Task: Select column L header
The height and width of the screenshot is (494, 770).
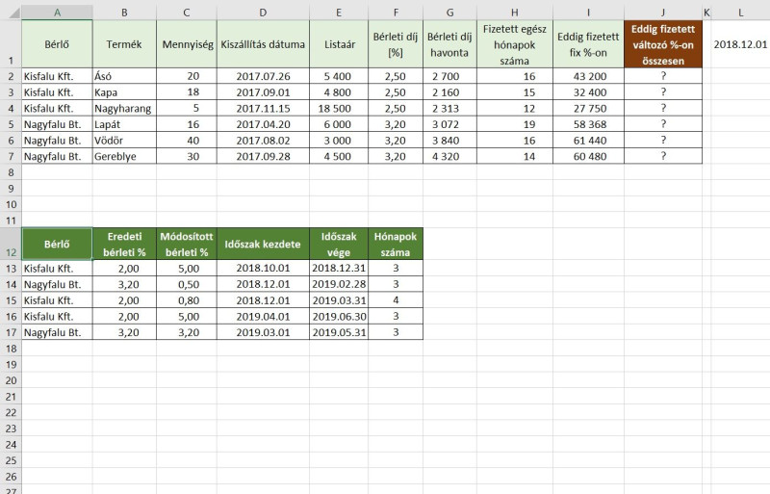Action: (x=740, y=13)
